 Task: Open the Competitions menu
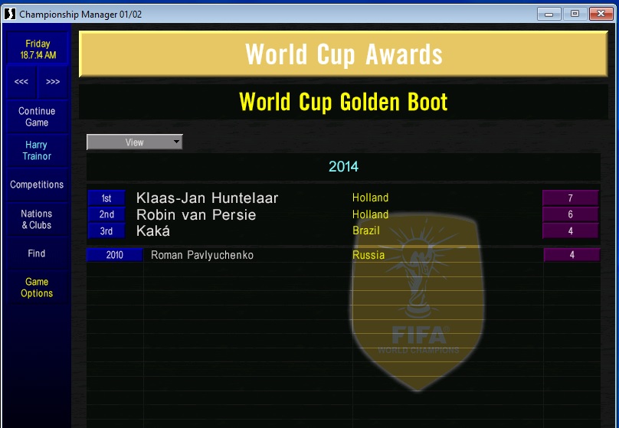click(x=37, y=185)
